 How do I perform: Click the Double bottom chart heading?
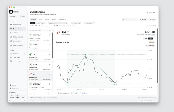(x=63, y=42)
